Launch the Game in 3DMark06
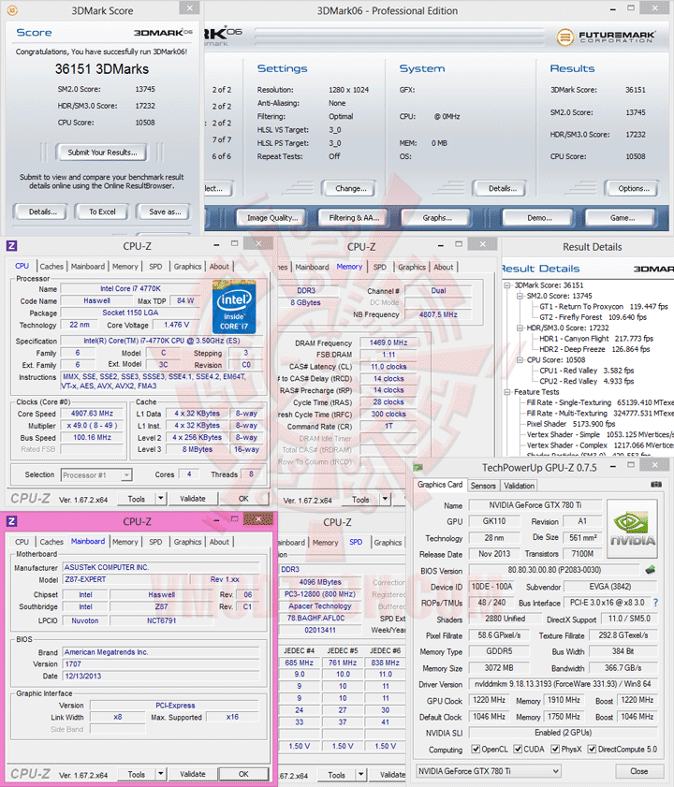Viewport: 674px width, 787px height. (622, 218)
